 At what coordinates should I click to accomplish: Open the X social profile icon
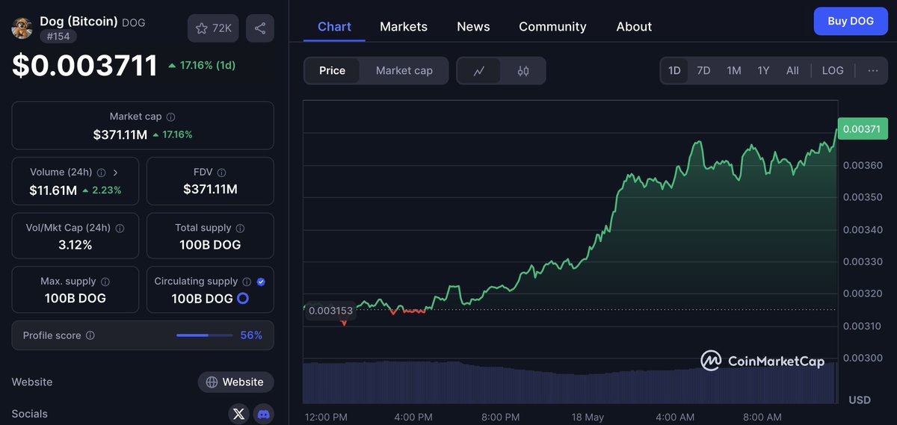[238, 414]
